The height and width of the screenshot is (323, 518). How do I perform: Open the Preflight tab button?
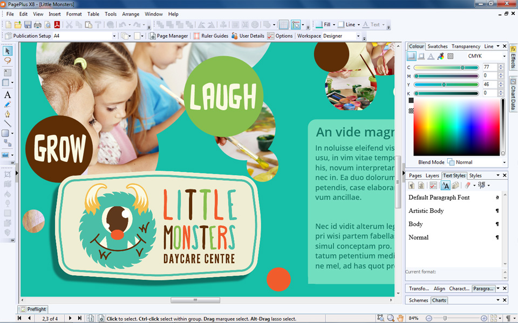click(33, 309)
